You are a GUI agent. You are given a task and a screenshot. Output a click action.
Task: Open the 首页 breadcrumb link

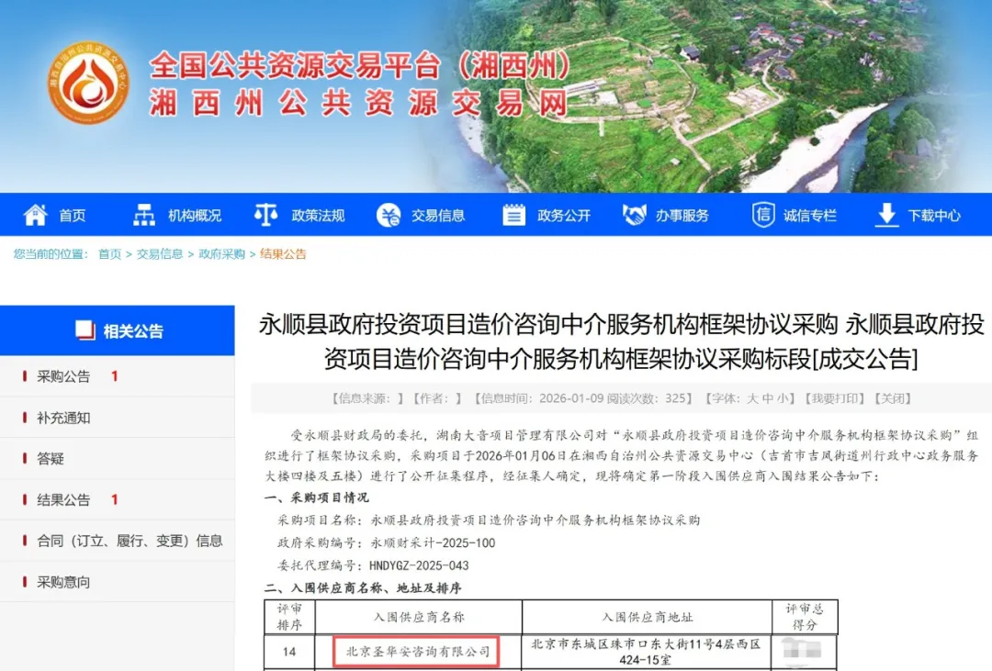tap(109, 254)
